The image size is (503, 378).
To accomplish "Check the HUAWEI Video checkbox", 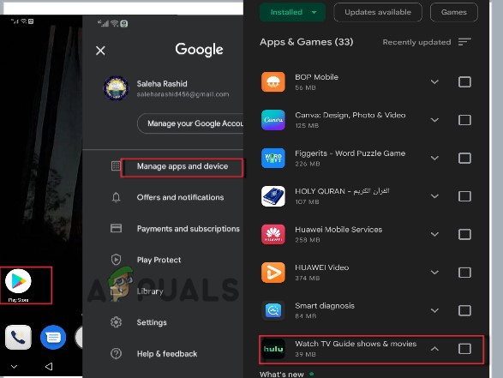I will coord(464,273).
